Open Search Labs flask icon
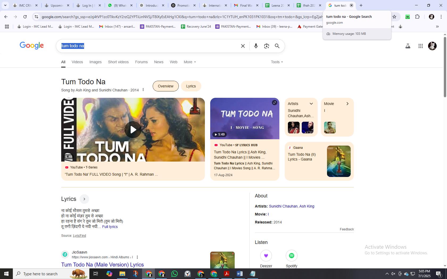This screenshot has width=447, height=279. 408,46
